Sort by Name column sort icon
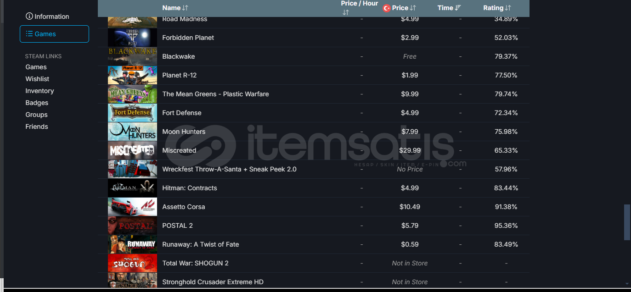Viewport: 631px width, 292px height. (x=185, y=8)
